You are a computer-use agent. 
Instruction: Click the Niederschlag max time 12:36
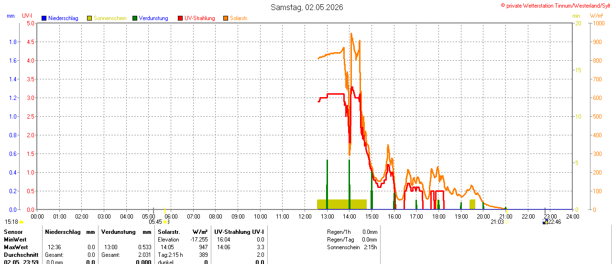55,247
